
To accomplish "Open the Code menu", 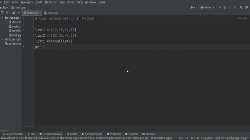I will pos(39,2).
